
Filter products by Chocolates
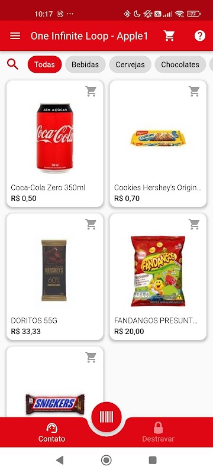180,64
